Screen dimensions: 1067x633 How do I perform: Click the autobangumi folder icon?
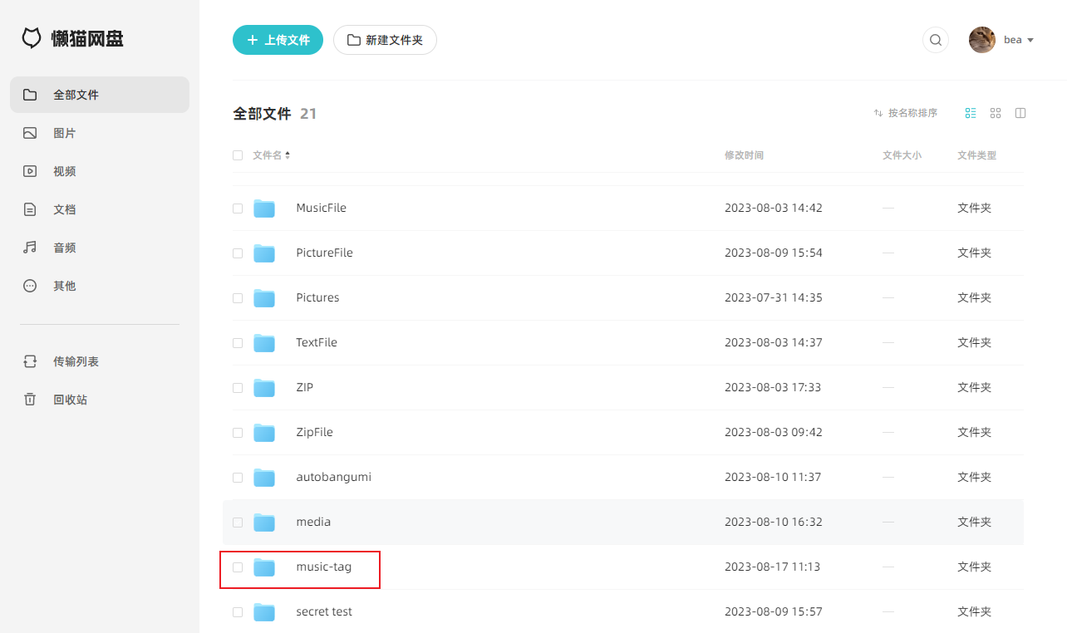click(x=264, y=478)
